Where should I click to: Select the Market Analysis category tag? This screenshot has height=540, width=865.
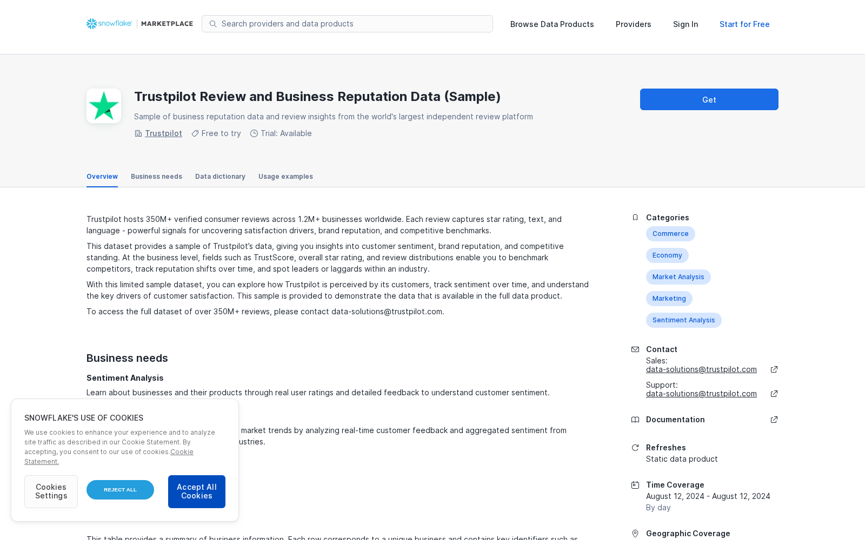coord(678,277)
